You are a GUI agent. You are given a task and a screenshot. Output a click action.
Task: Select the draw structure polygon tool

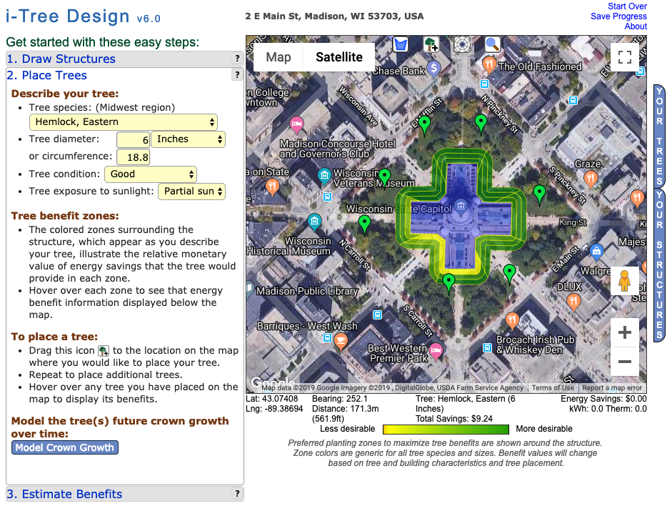coord(401,44)
